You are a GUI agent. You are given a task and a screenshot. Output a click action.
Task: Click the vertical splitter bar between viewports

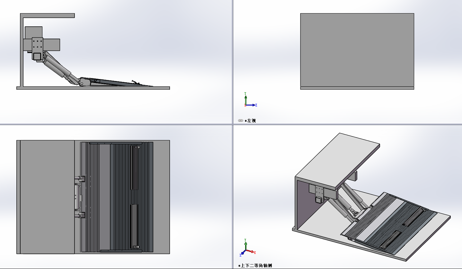point(232,64)
